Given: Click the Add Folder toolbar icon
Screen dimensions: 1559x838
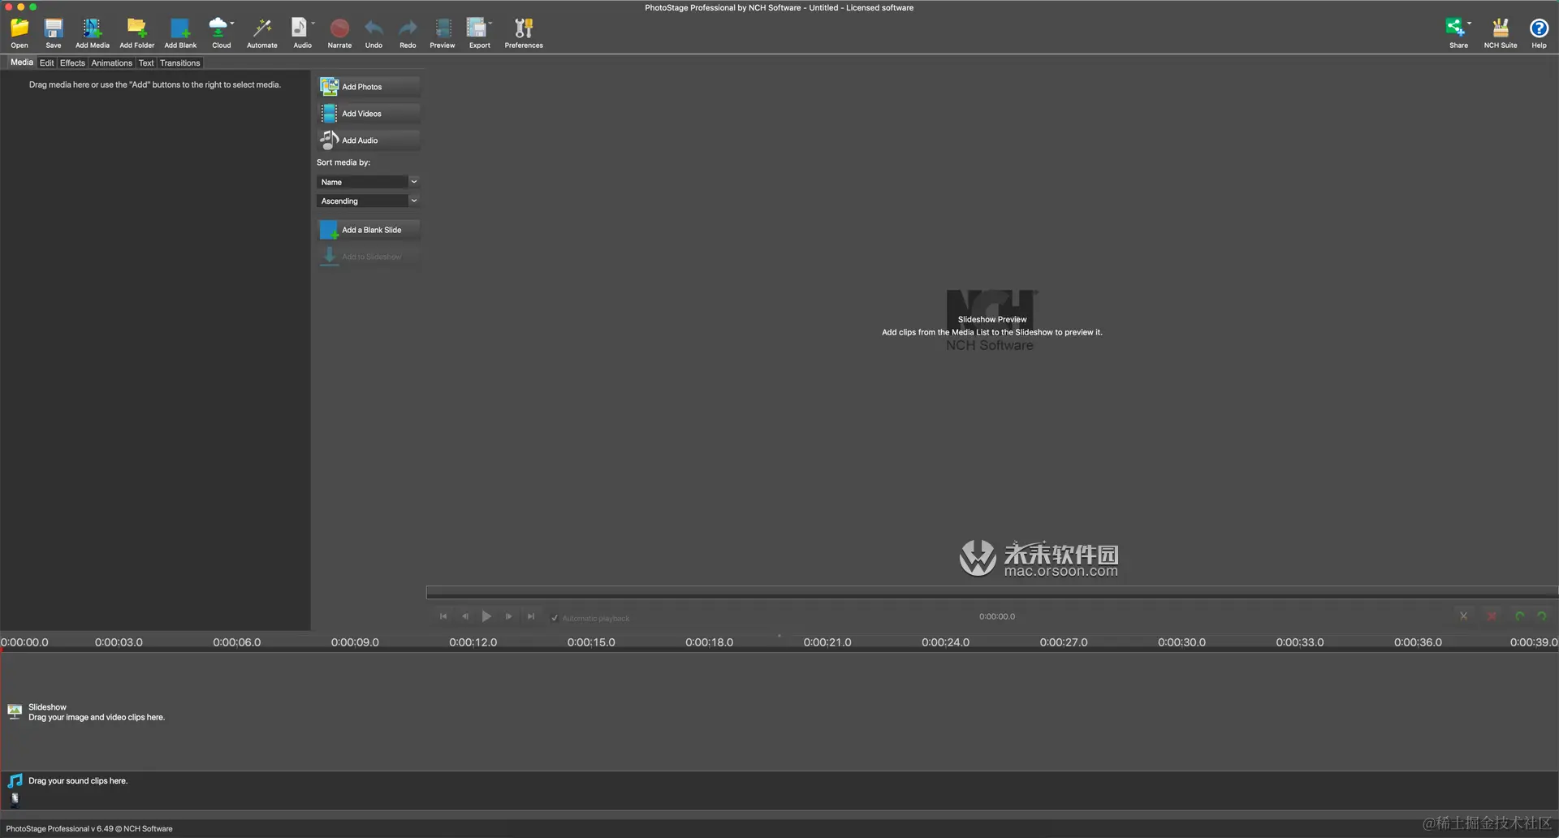Looking at the screenshot, I should [136, 28].
